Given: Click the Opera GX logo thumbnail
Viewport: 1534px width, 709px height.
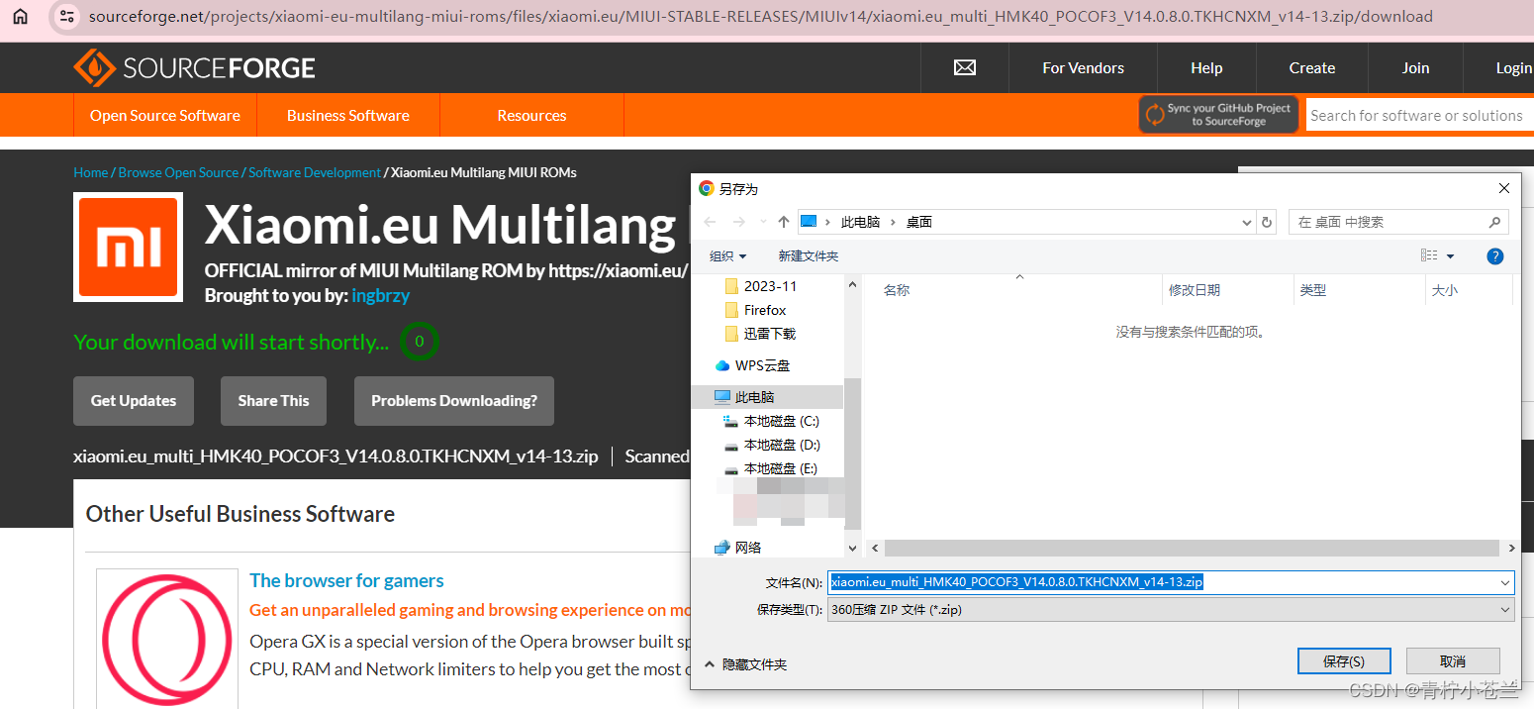Looking at the screenshot, I should (167, 639).
